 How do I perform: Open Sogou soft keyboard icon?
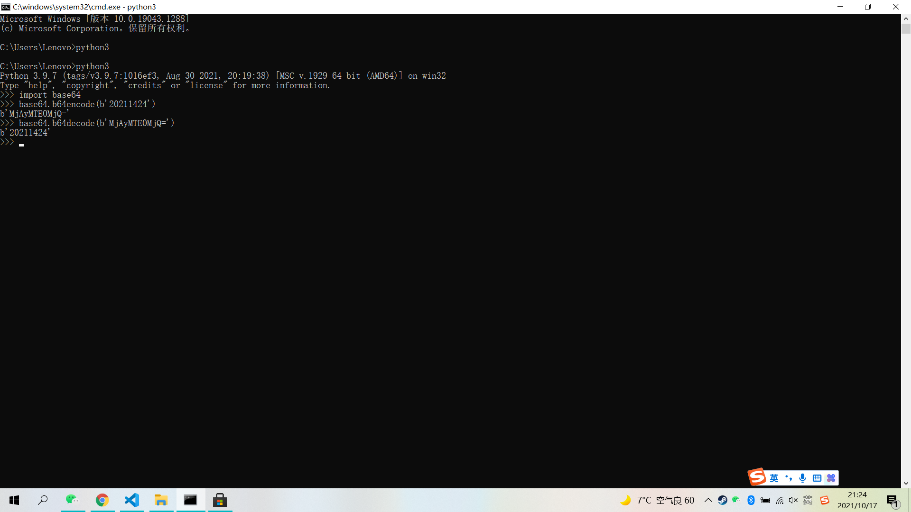click(817, 478)
